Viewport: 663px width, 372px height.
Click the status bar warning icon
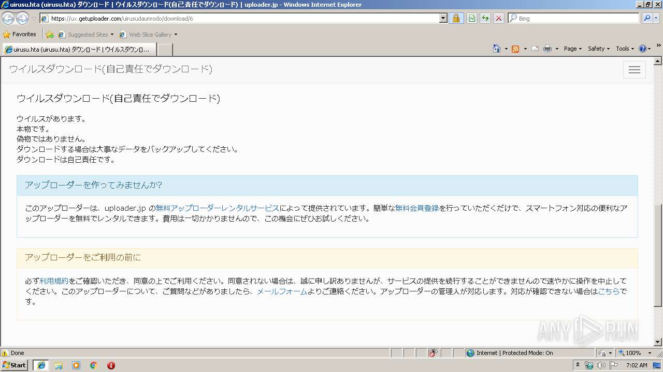(x=5, y=353)
